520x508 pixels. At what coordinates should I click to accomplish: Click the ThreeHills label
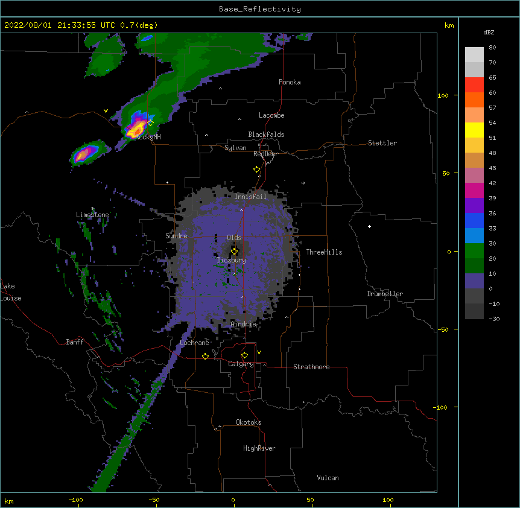[x=324, y=252]
